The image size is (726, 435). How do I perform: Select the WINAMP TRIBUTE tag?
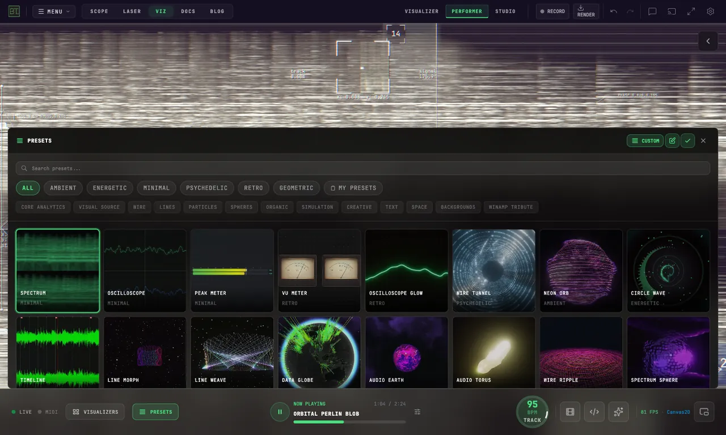tap(511, 207)
